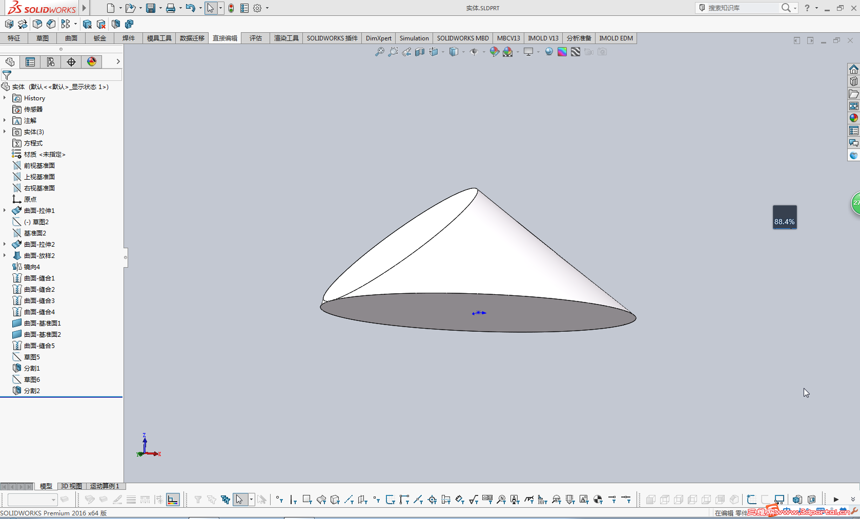Expand the 曲面-放样2 feature
This screenshot has width=860, height=519.
(x=5, y=255)
